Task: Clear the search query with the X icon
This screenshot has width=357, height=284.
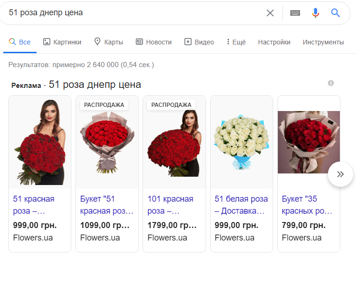Action: (x=270, y=13)
